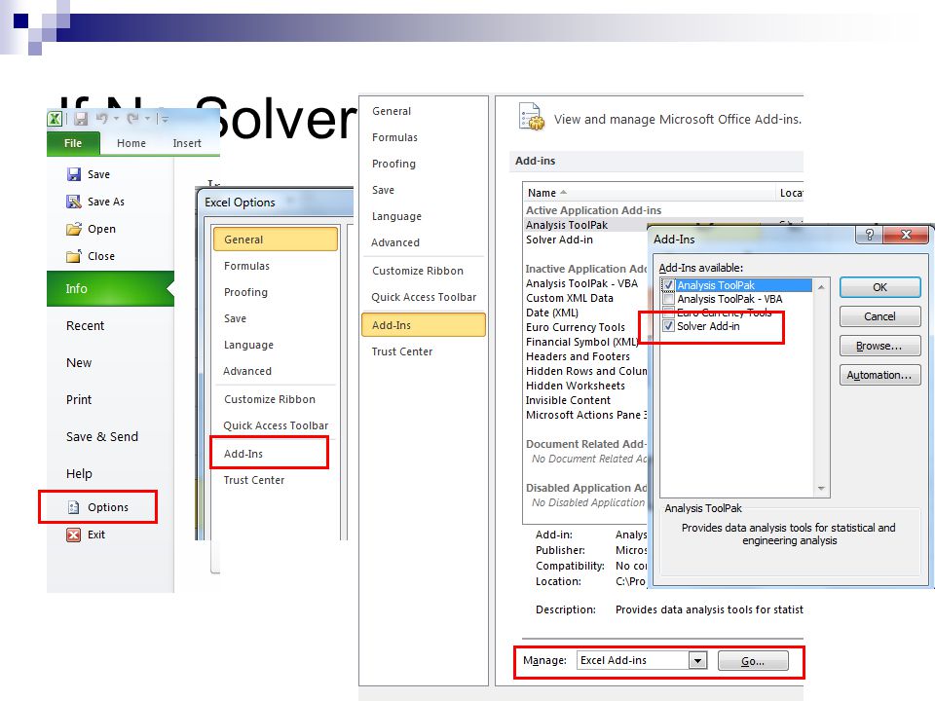Viewport: 935px width, 701px height.
Task: Switch to the Home ribbon tab
Action: tap(131, 143)
